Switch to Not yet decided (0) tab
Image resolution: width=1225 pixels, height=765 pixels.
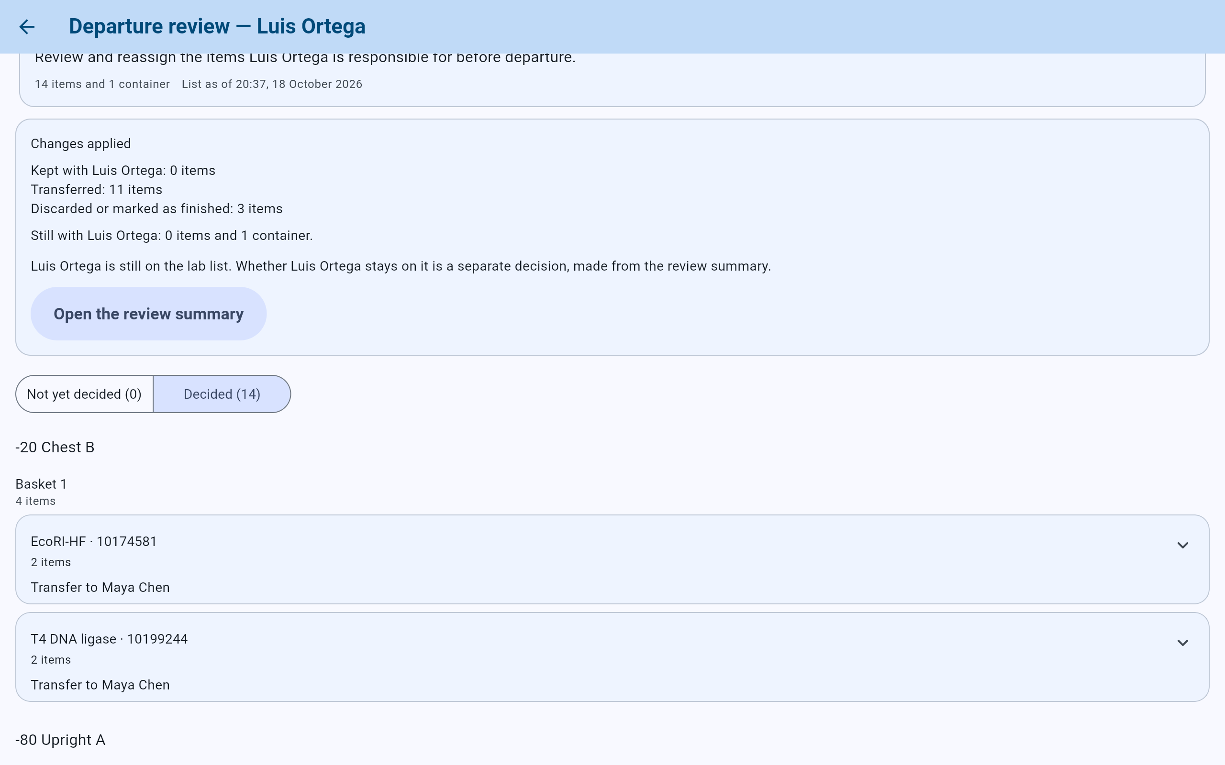coord(85,394)
